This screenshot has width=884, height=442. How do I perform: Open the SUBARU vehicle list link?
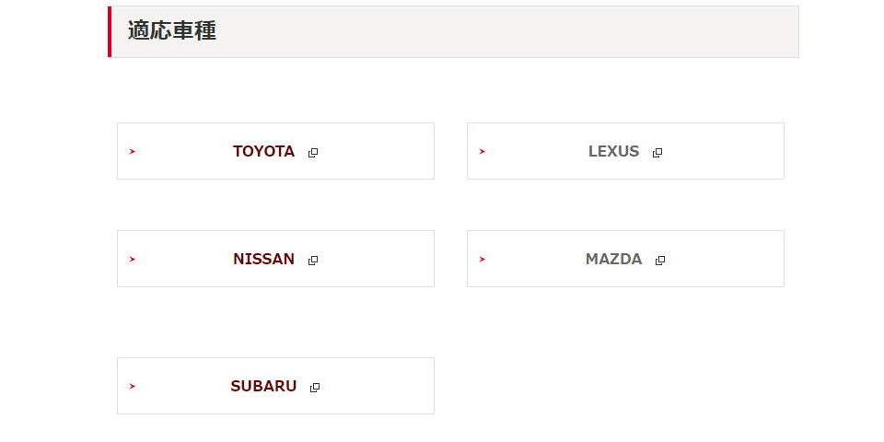pyautogui.click(x=264, y=386)
